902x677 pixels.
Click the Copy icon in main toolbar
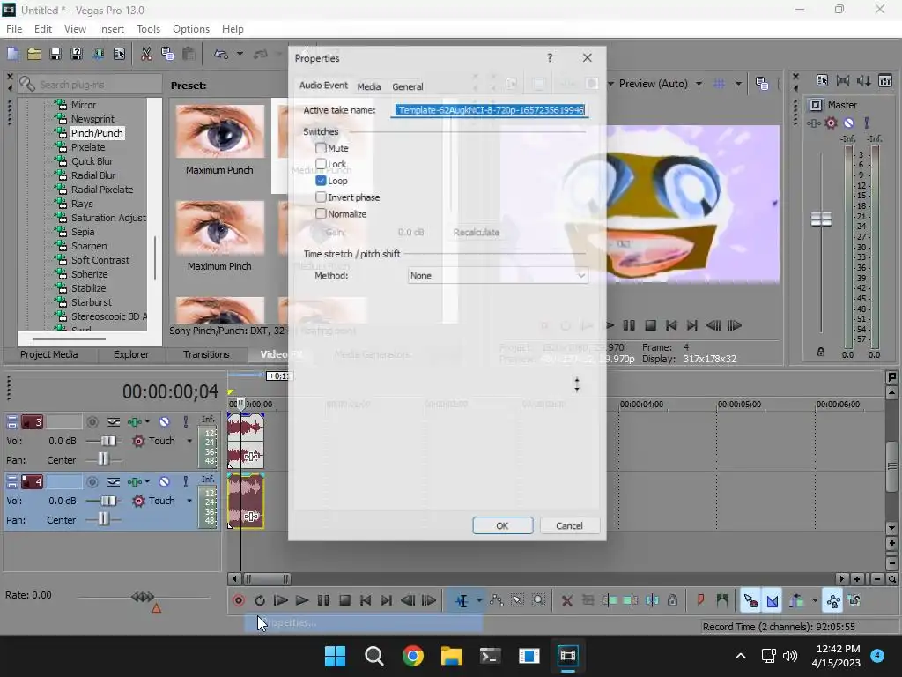coord(167,54)
